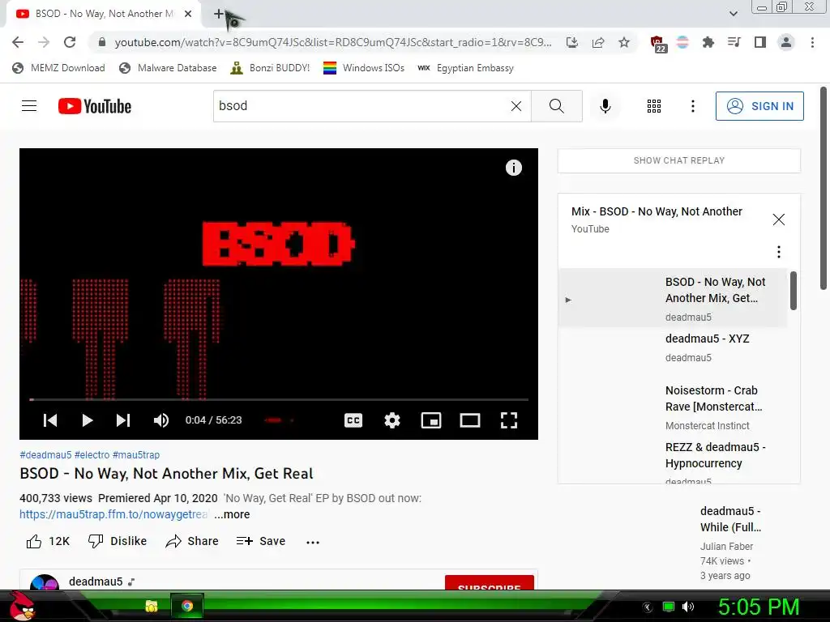The image size is (830, 622).
Task: Open the Chrome profile avatar
Action: 786,42
